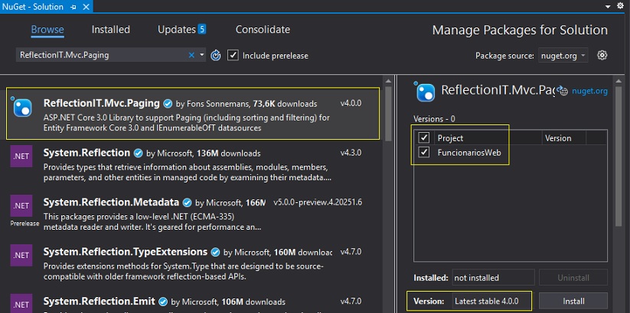The image size is (630, 313).
Task: Open the Version Latest stable 4.0.0 dropdown
Action: [x=492, y=301]
